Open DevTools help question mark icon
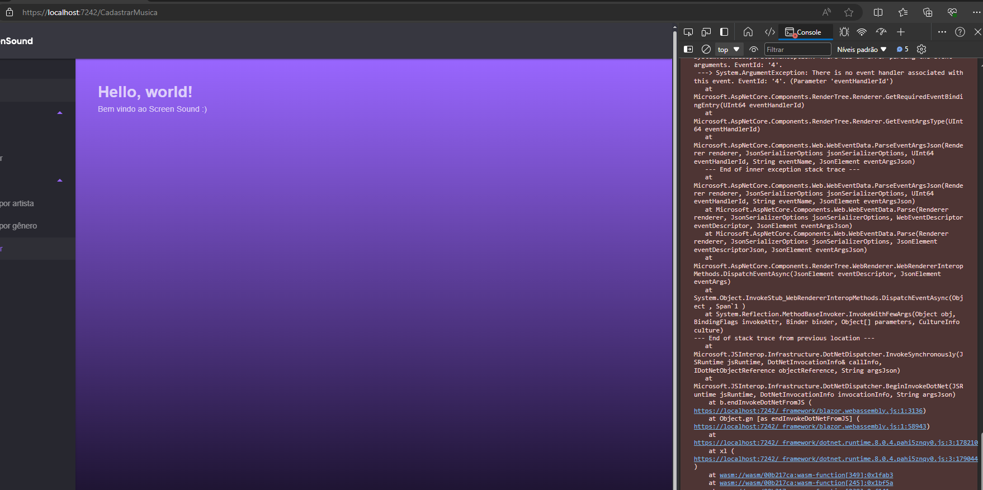Image resolution: width=983 pixels, height=490 pixels. pyautogui.click(x=960, y=32)
